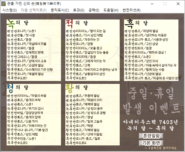Open the 도움말(H) menu
The width and height of the screenshot is (185, 152).
(111, 10)
